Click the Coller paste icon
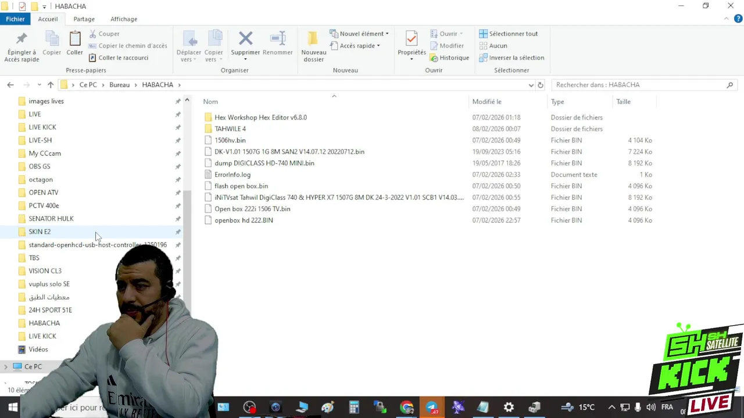The width and height of the screenshot is (744, 418). (75, 39)
